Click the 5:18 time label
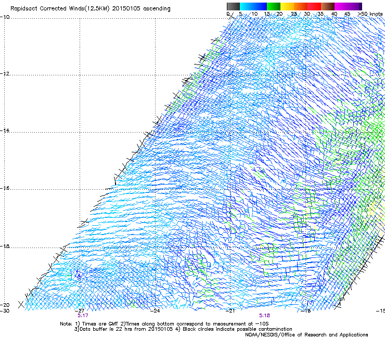 pyautogui.click(x=264, y=316)
